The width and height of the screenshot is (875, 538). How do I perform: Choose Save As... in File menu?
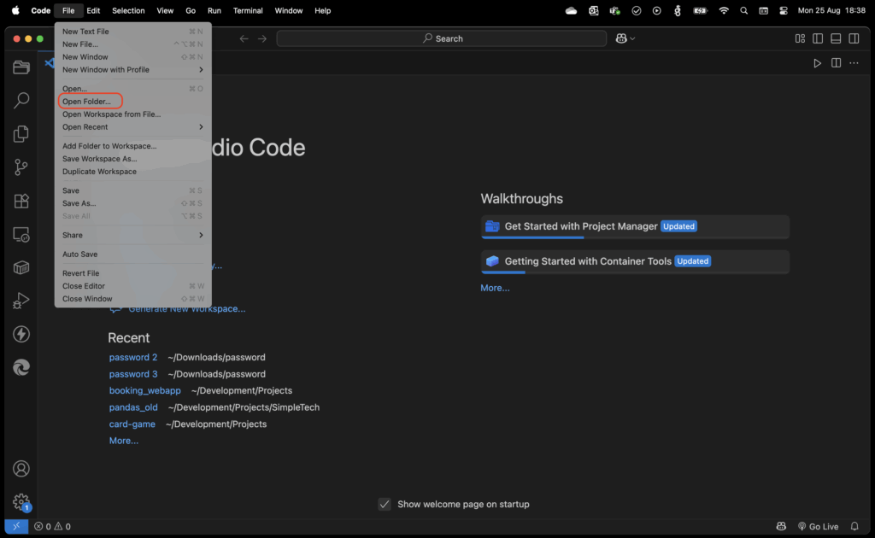pyautogui.click(x=132, y=203)
